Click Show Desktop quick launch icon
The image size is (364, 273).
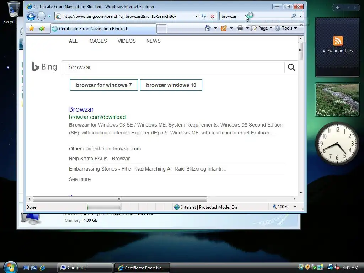pyautogui.click(x=26, y=268)
